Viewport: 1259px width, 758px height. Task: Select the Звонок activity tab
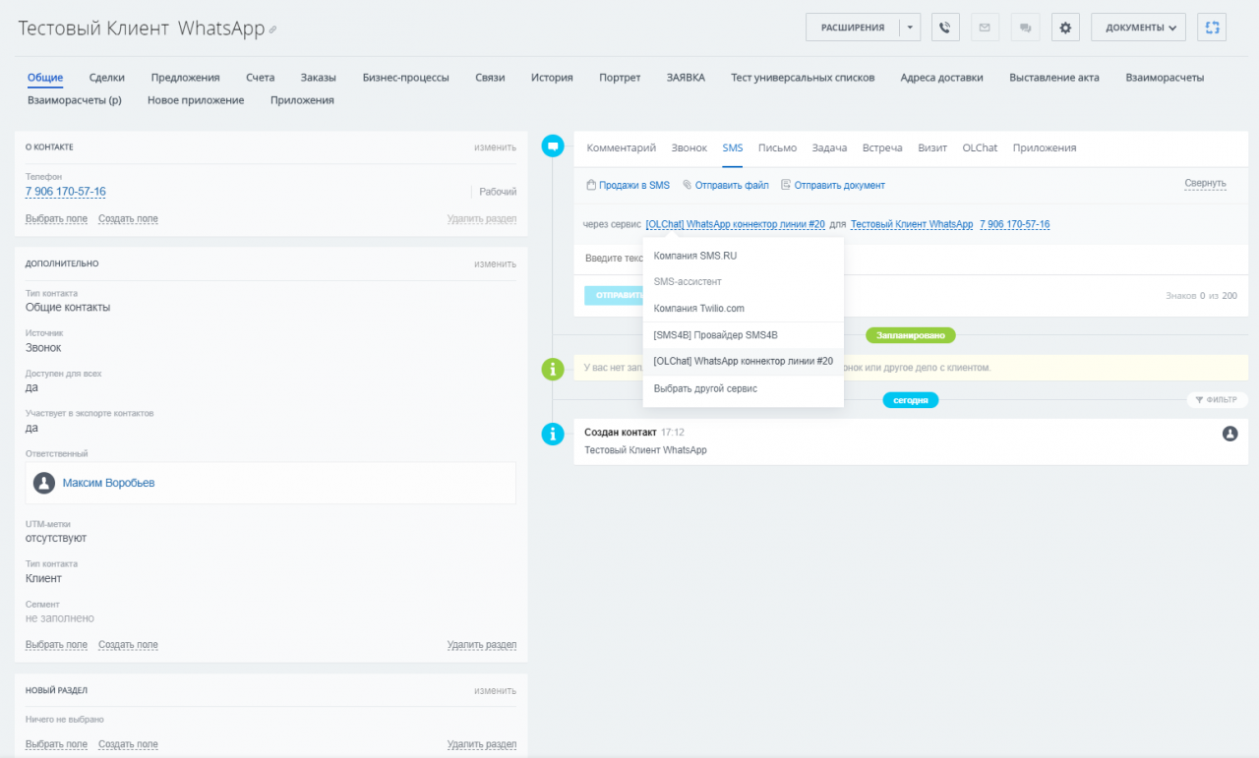[x=689, y=147]
